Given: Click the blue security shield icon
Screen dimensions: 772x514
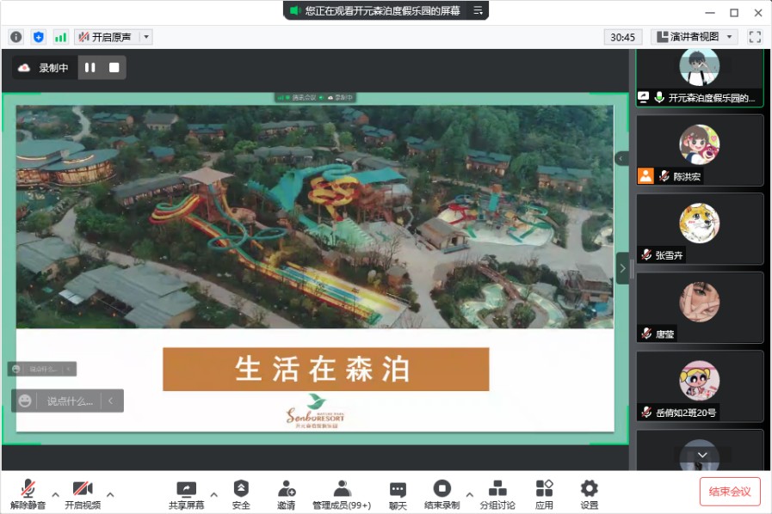Looking at the screenshot, I should [x=38, y=37].
